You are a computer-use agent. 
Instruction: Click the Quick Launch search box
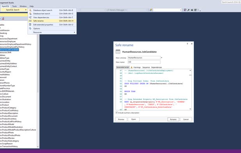click(x=231, y=2)
